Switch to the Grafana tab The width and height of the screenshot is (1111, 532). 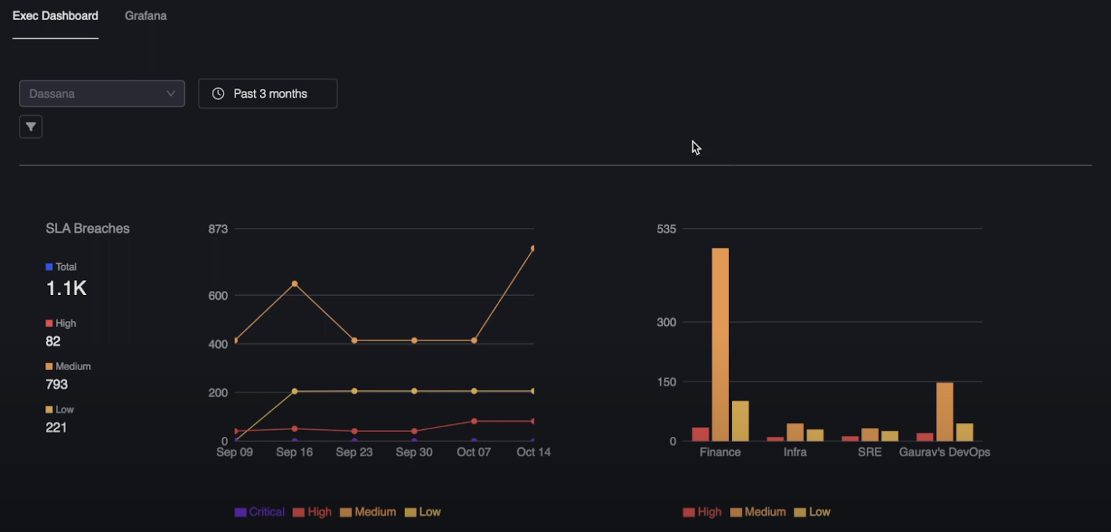tap(146, 16)
